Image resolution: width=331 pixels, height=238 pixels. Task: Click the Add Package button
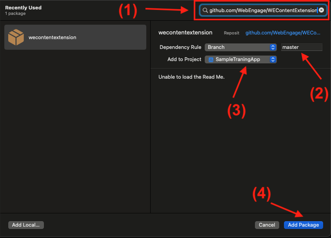303,225
